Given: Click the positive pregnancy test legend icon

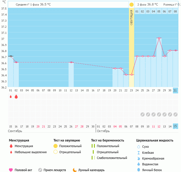Looking at the screenshot, I should (93, 146).
